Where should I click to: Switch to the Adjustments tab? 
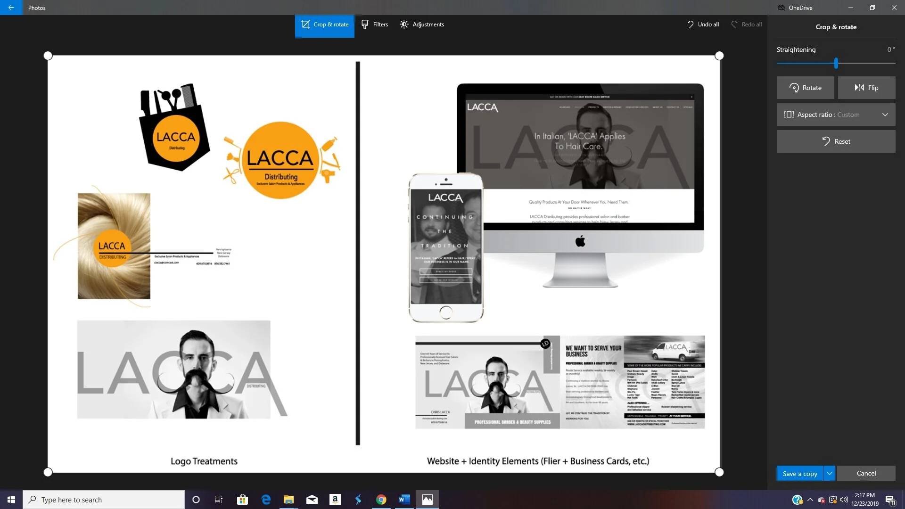422,25
